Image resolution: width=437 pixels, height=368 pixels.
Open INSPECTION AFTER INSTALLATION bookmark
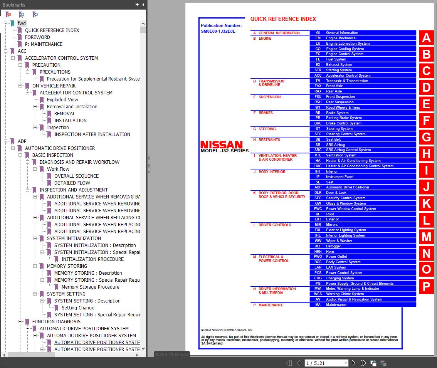[x=92, y=134]
